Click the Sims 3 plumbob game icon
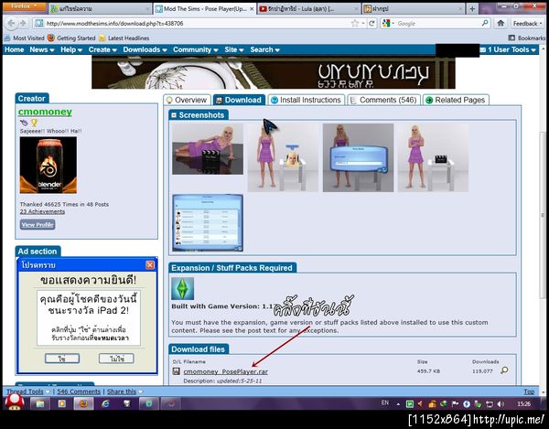Screen dimensions: 549x429 pyautogui.click(x=182, y=288)
